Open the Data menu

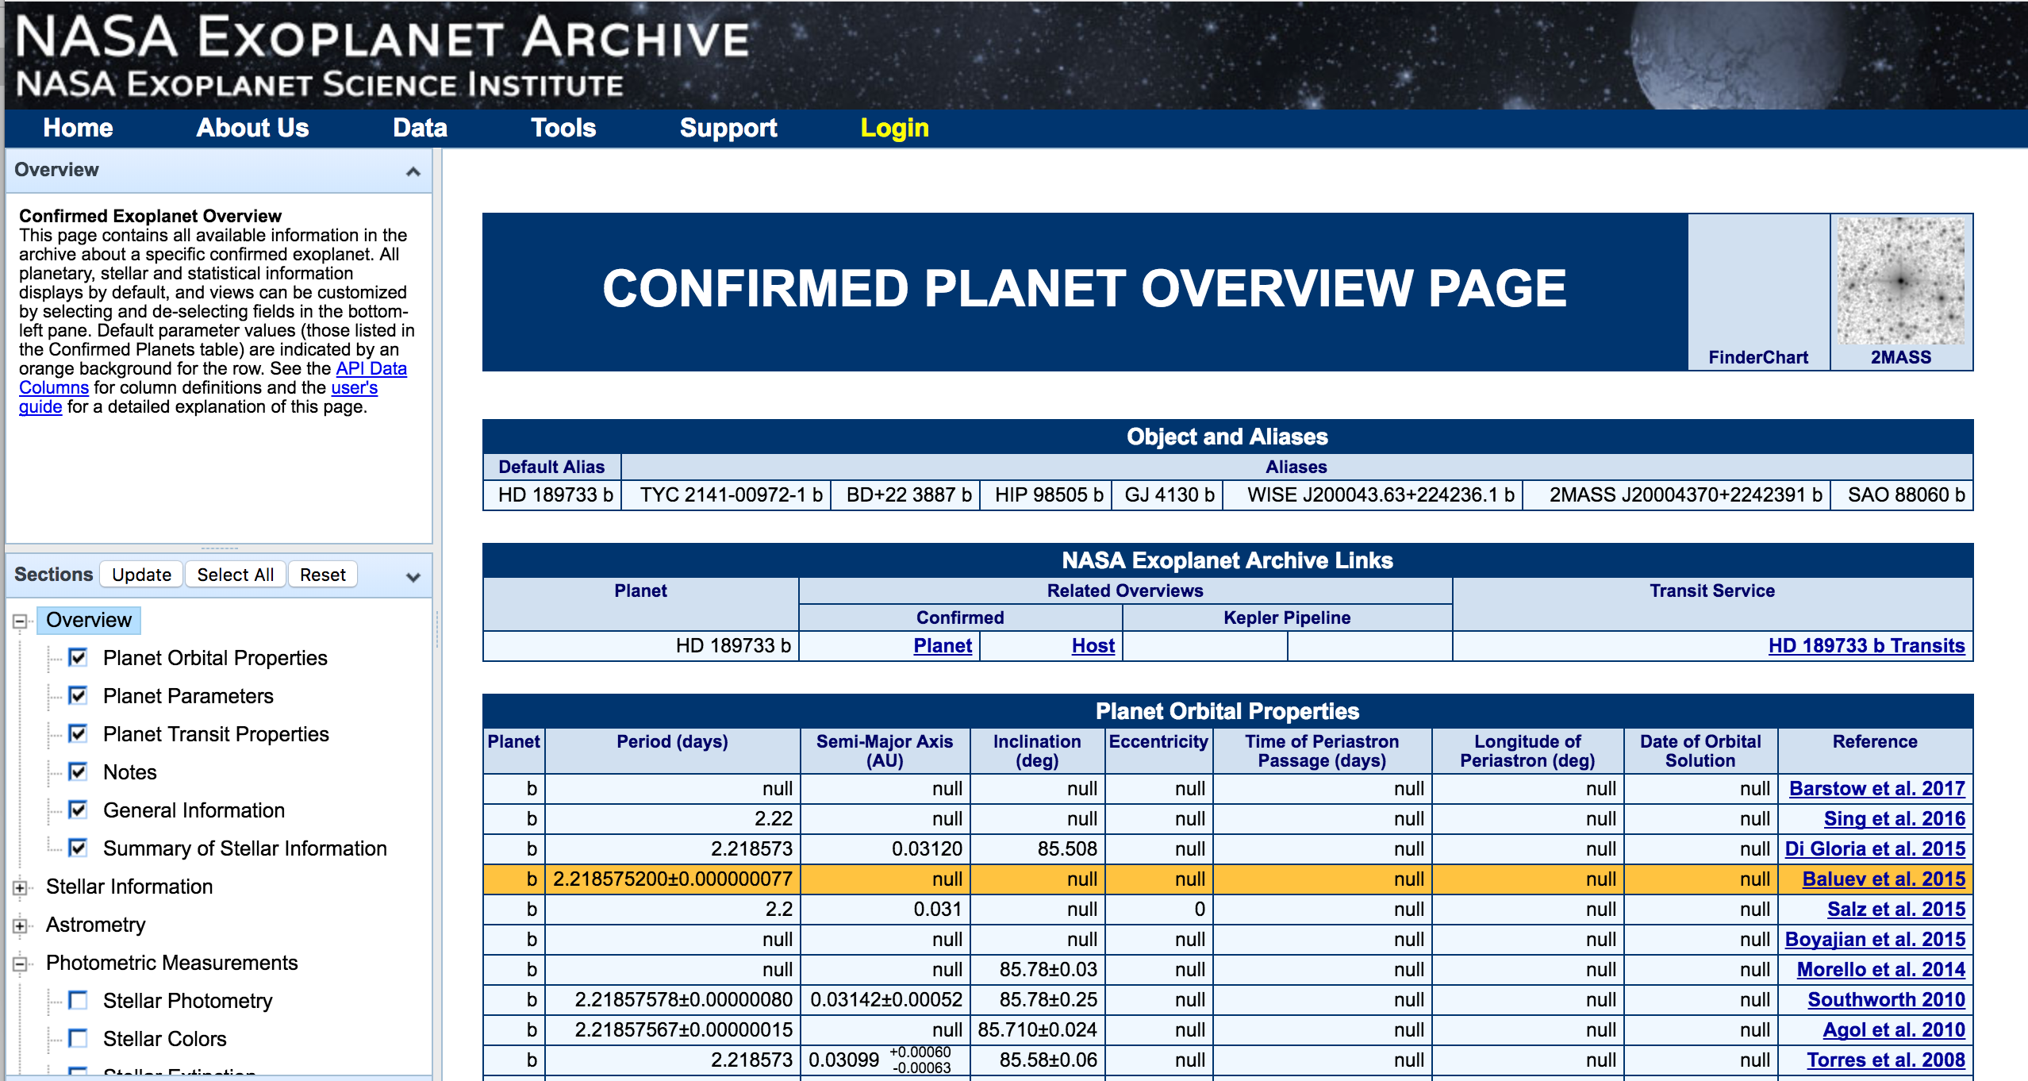[x=420, y=128]
